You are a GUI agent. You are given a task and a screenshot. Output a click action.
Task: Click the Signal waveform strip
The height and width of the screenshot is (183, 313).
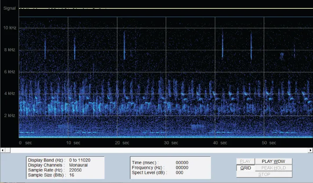166,8
